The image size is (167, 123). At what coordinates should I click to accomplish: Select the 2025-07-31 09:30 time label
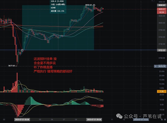94,119
